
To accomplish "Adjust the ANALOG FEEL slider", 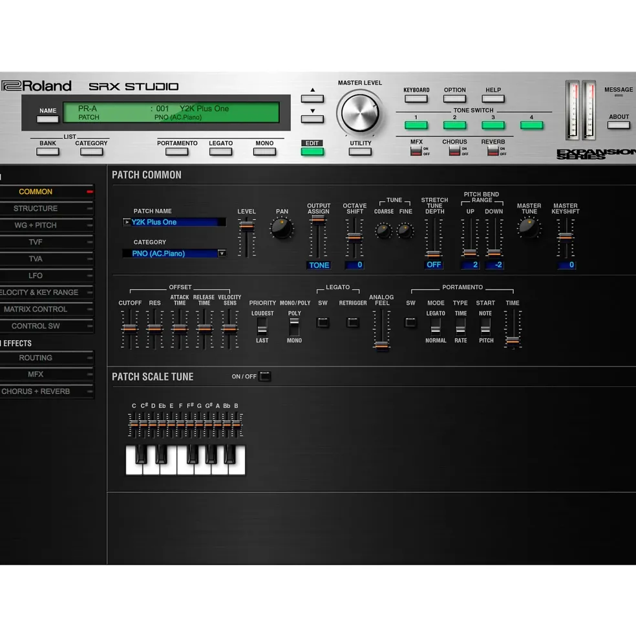I will click(x=381, y=345).
